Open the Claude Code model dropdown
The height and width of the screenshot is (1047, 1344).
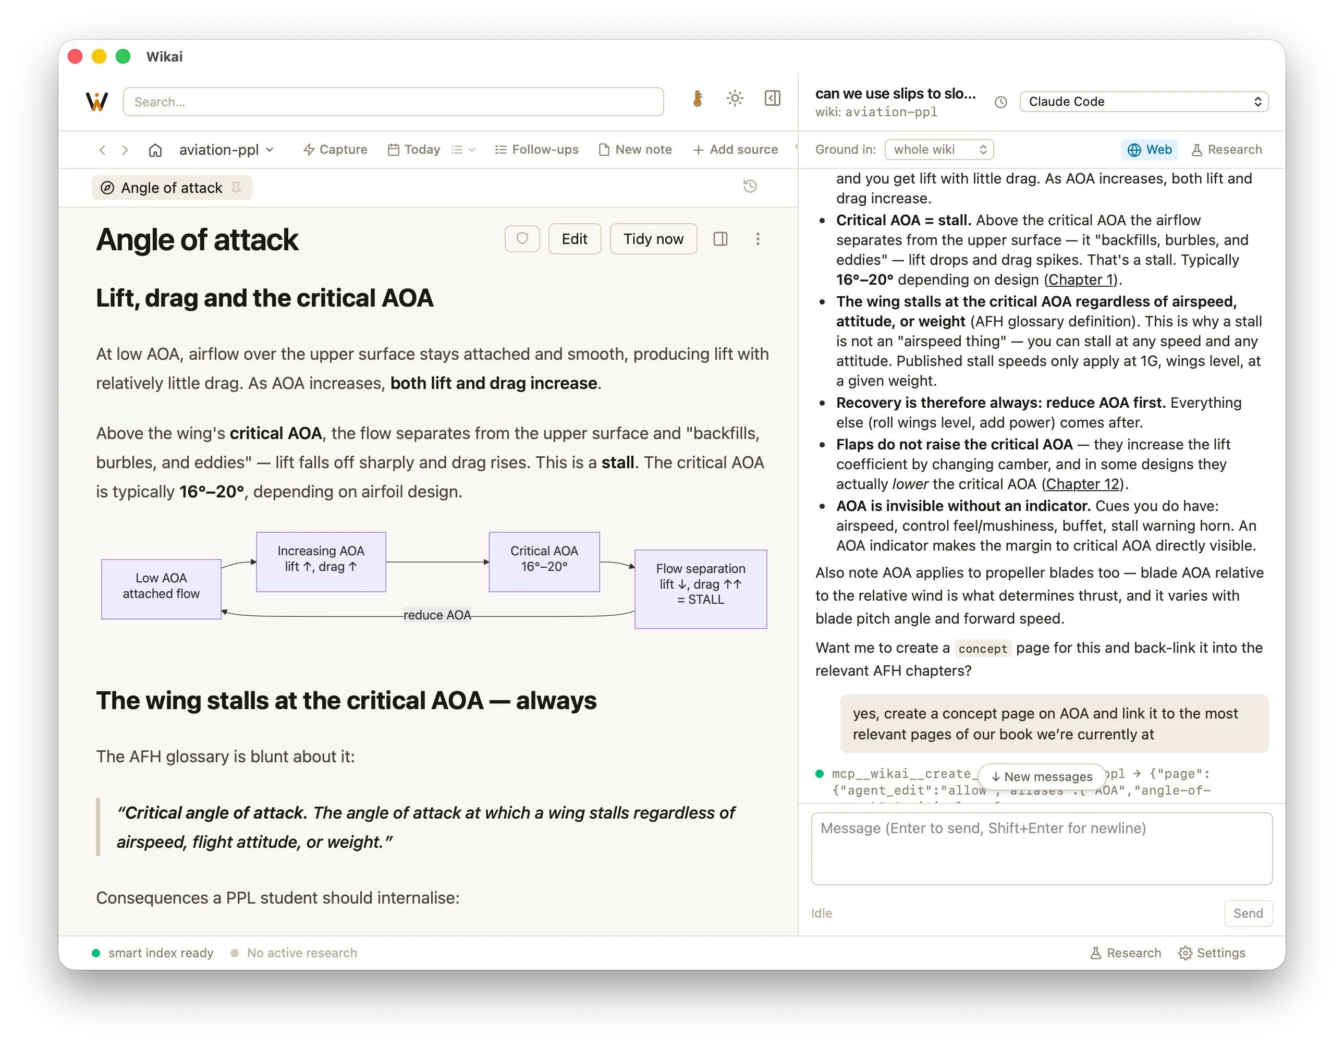coord(1143,102)
